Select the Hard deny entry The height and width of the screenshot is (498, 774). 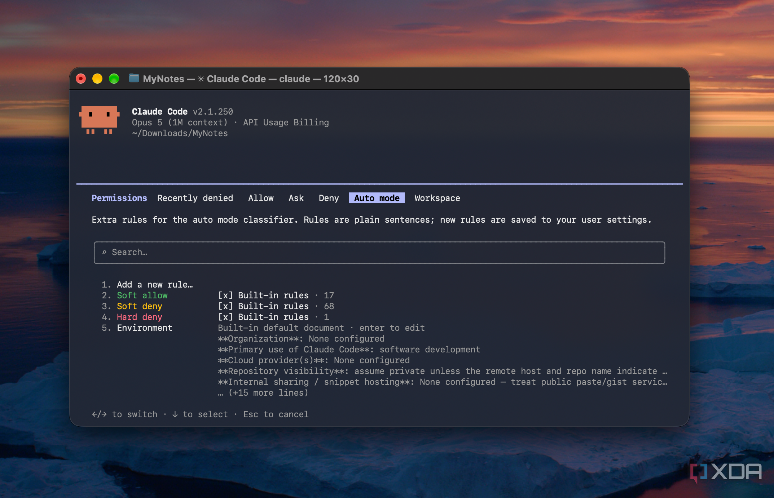pyautogui.click(x=140, y=317)
